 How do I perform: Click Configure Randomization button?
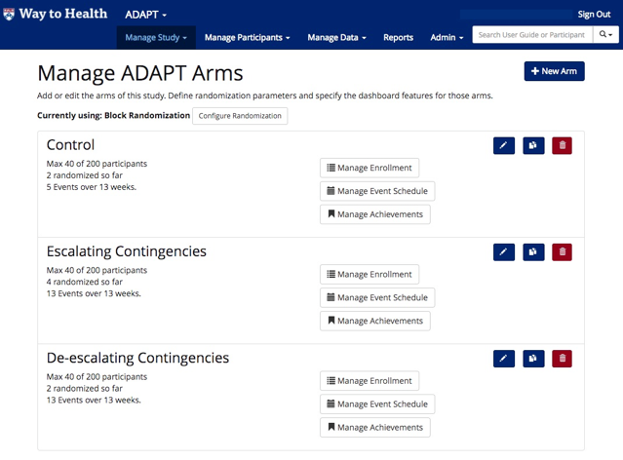pyautogui.click(x=240, y=116)
